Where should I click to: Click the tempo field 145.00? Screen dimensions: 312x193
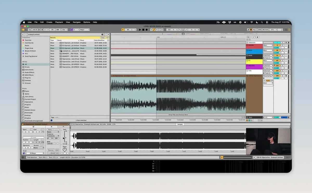[35, 30]
